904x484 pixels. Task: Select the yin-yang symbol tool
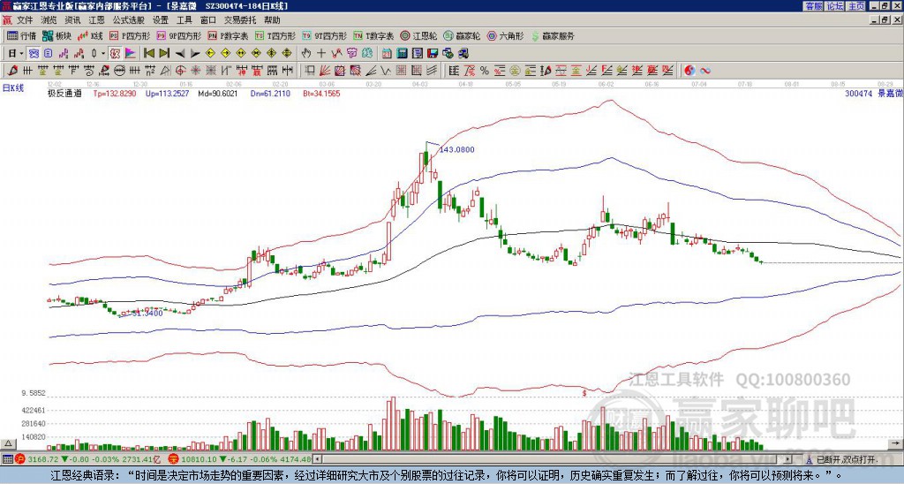689,71
